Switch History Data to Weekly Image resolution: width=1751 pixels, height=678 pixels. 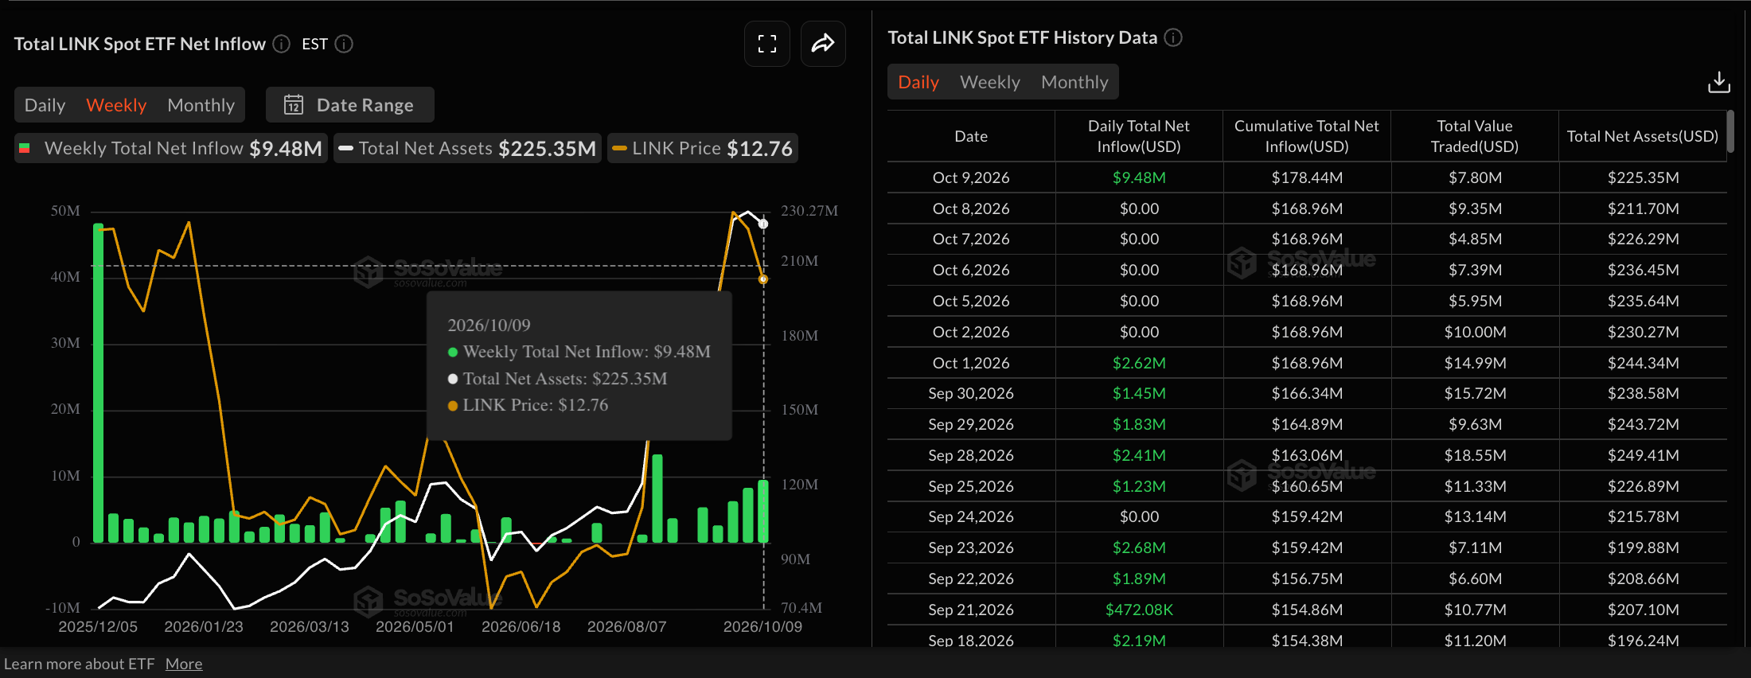[990, 82]
